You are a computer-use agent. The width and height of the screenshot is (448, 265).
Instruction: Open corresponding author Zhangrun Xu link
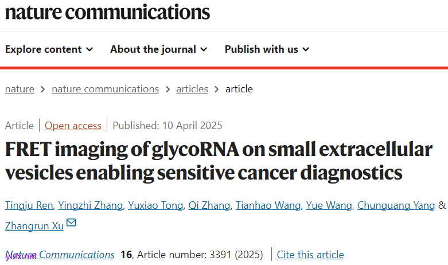[34, 225]
